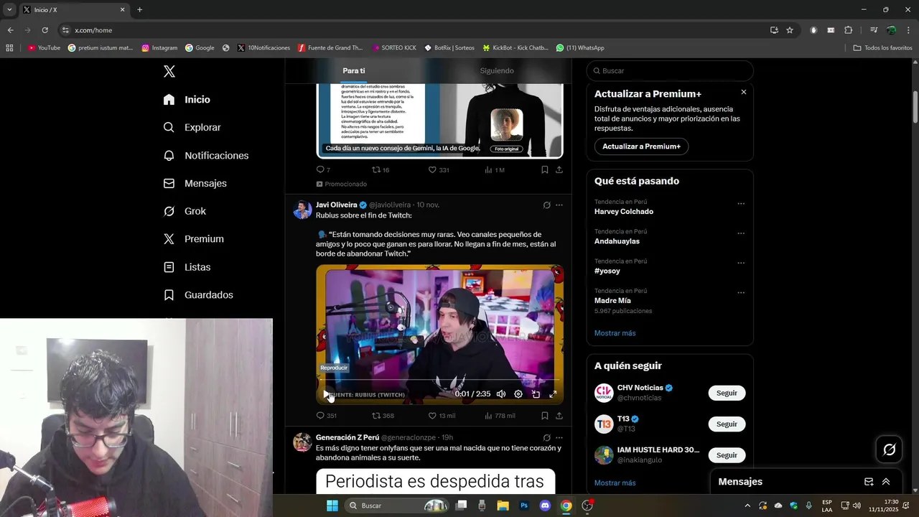Share the promoted Gemini post

559,170
